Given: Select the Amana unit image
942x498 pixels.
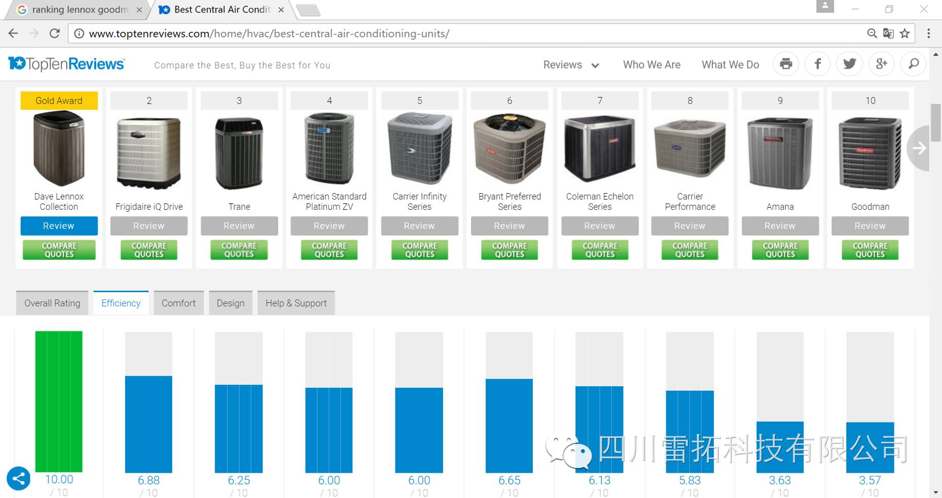Looking at the screenshot, I should (780, 153).
